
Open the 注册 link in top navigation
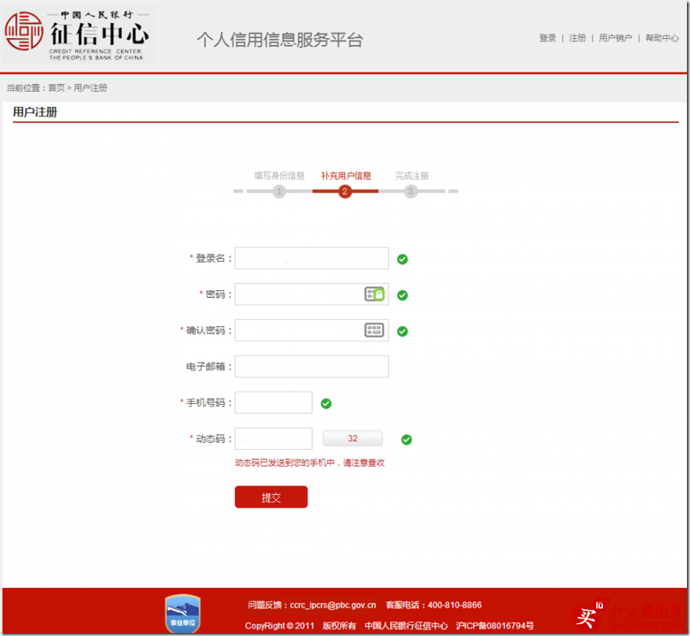pos(577,38)
